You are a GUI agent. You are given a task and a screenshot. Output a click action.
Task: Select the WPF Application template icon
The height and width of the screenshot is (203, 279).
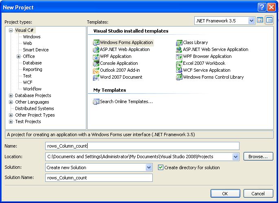click(96, 56)
